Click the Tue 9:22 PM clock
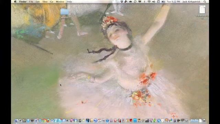The image size is (220, 124). (x=173, y=2)
